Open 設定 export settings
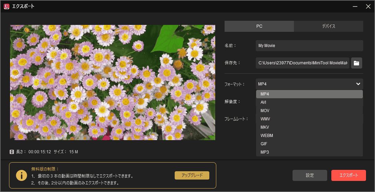Screen dimensions: 375x192 310,175
